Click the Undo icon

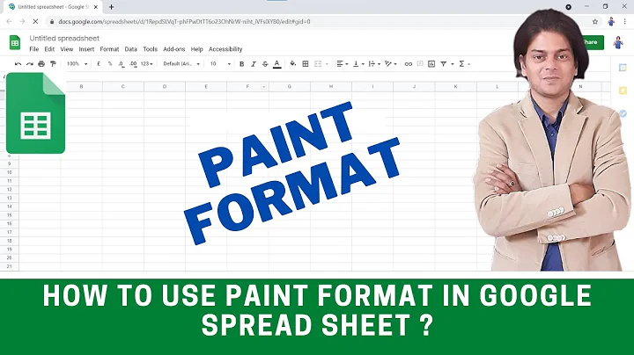[x=18, y=64]
